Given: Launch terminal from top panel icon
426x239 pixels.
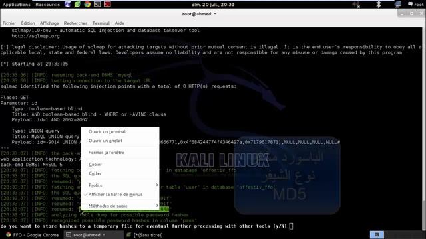Looking at the screenshot, I should click(97, 4).
